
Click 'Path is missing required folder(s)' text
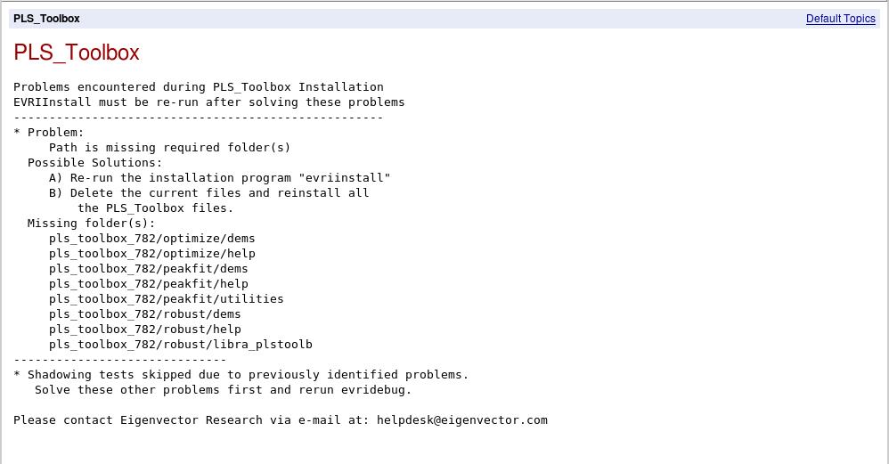[x=169, y=148]
